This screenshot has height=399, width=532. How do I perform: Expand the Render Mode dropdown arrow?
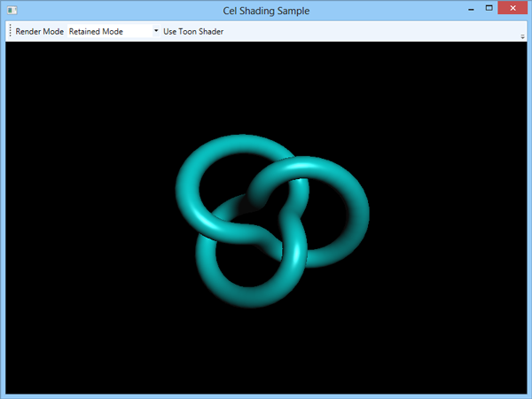point(156,31)
